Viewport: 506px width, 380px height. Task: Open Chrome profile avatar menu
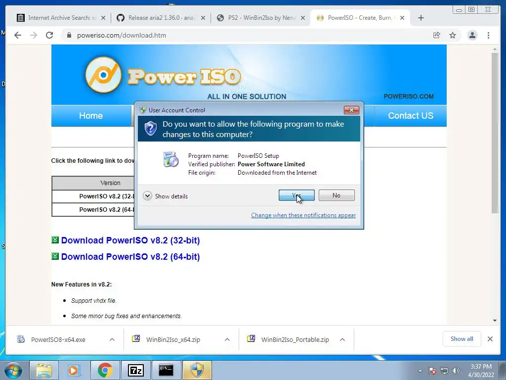coord(472,35)
